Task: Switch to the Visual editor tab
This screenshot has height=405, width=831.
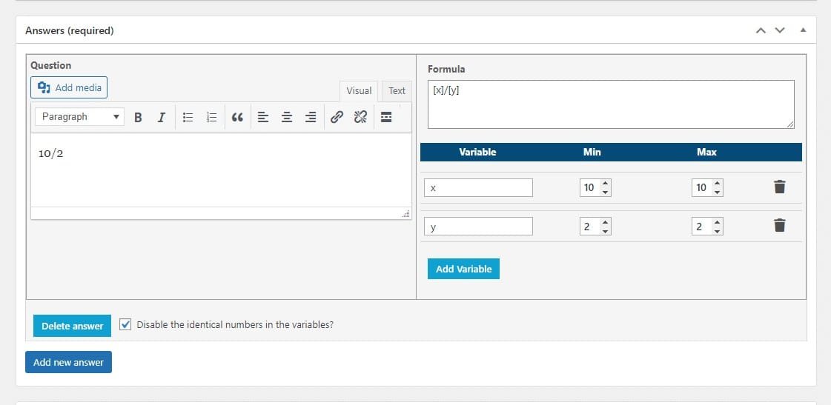Action: (x=359, y=91)
